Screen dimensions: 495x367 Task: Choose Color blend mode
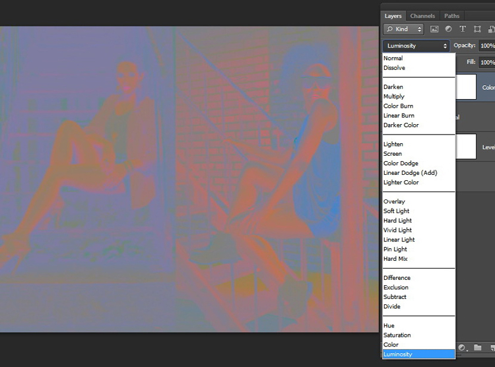pyautogui.click(x=418, y=345)
